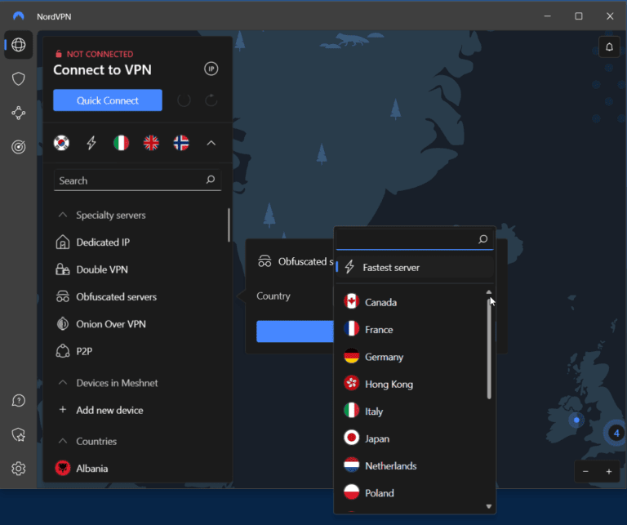Click the reconnect refresh icon
The image size is (627, 525).
[211, 100]
